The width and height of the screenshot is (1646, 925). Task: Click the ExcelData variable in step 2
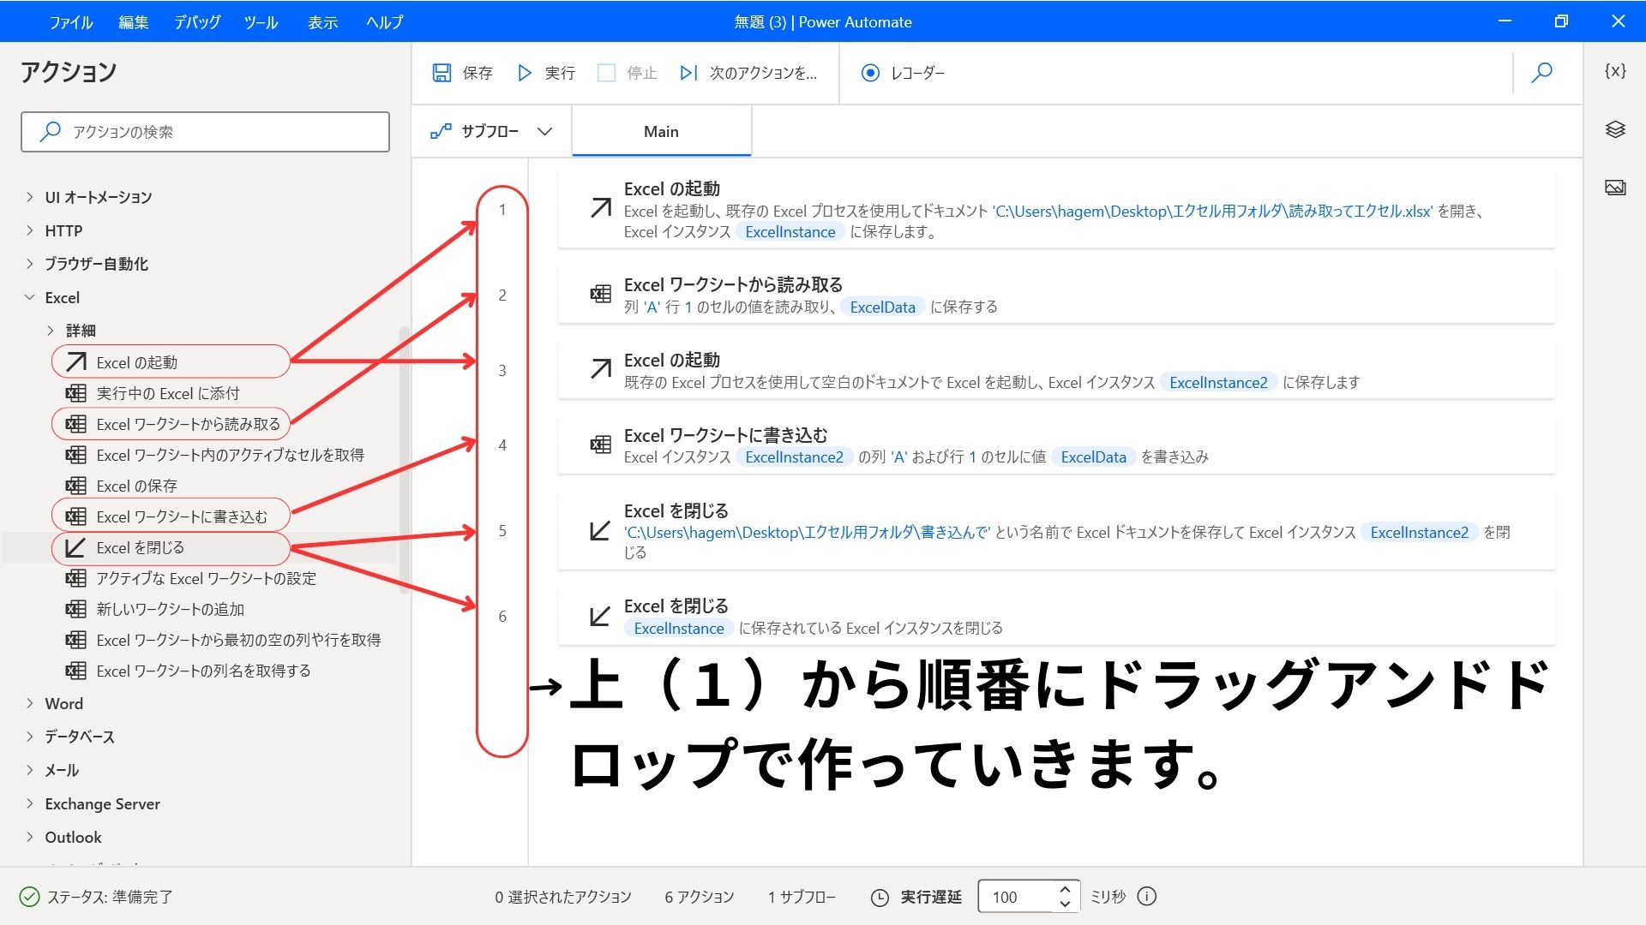point(883,307)
